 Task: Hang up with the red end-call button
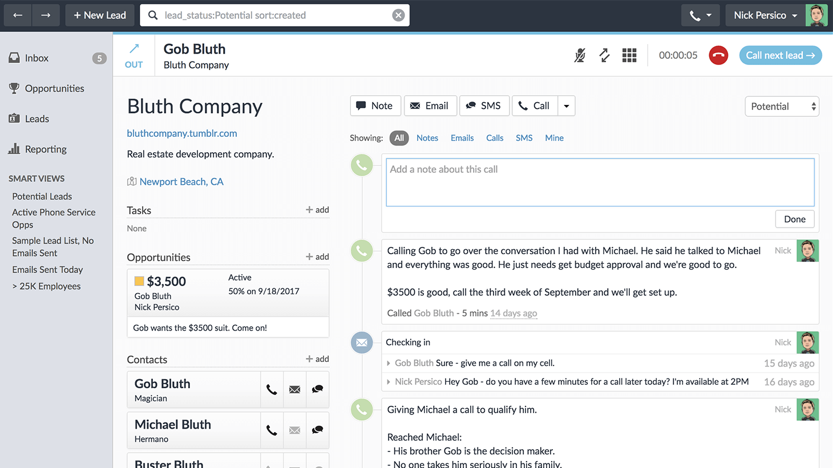pos(718,55)
